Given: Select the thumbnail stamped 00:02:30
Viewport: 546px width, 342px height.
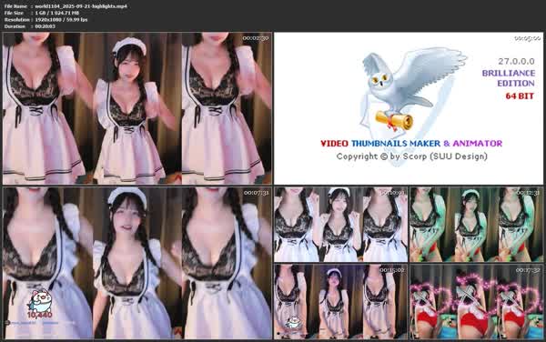Looking at the screenshot, I should coord(137,108).
